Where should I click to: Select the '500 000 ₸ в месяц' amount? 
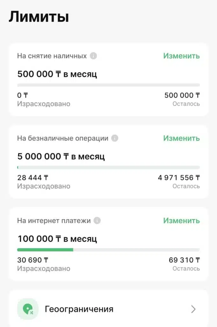[57, 74]
